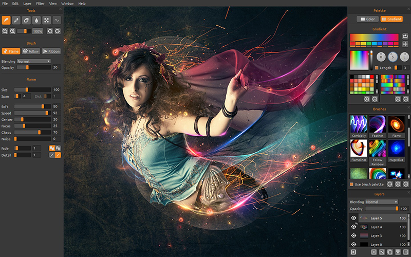Click the Zoom out magnifier icon
This screenshot has width=411, height=257.
[x=5, y=31]
